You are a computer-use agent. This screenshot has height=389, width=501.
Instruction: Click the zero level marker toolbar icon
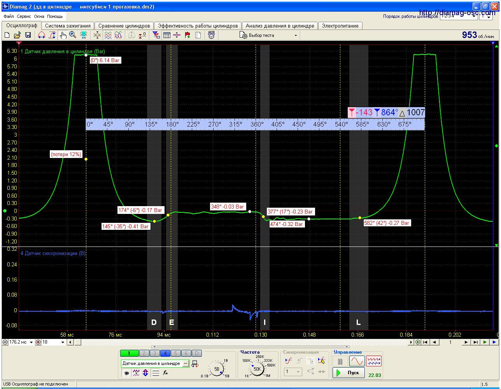click(142, 35)
